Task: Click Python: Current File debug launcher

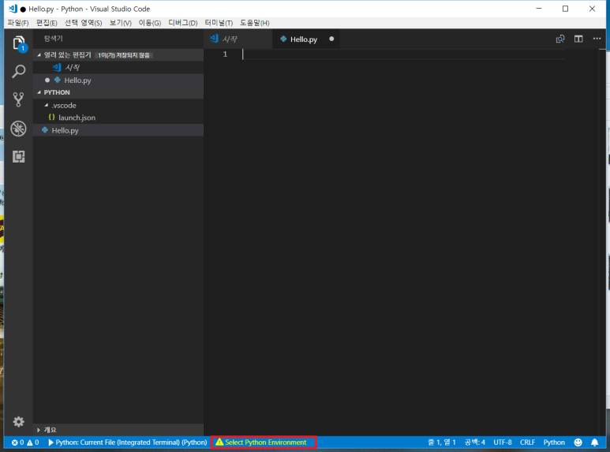Action: tap(128, 443)
